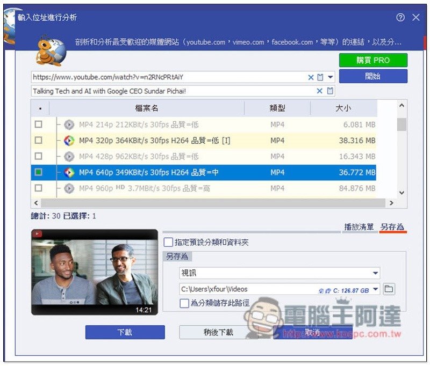Image resolution: width=430 pixels, height=366 pixels.
Task: Click the 開始 button
Action: 373,76
